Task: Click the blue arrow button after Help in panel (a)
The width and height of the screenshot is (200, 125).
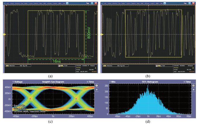Action: tap(67, 3)
